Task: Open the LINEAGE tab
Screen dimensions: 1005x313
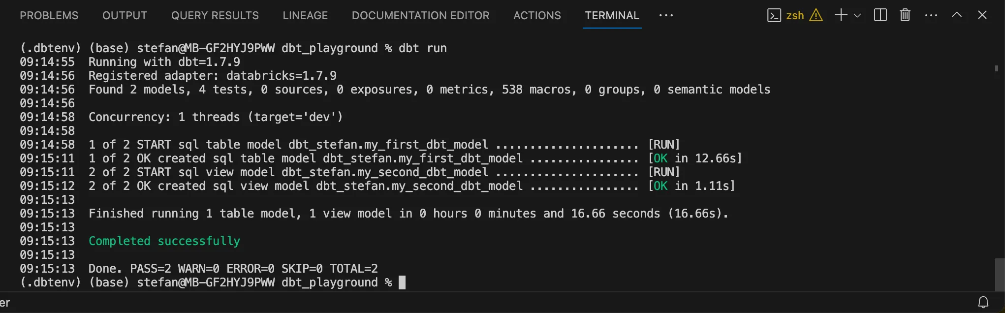Action: tap(305, 16)
